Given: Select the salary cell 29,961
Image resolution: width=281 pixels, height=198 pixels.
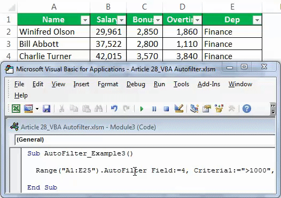Looking at the screenshot, I should click(x=108, y=32).
